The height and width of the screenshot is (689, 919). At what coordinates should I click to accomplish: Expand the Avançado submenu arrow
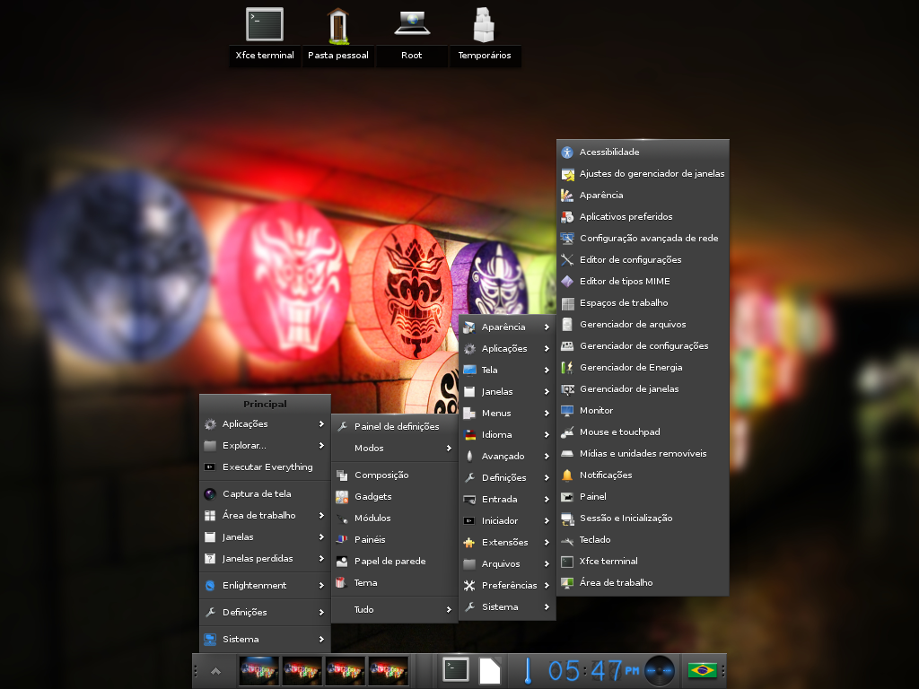click(547, 457)
